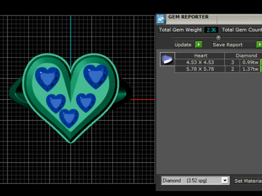Click the green arrow next to Update
Screen dimensions: 262x196
coord(199,45)
